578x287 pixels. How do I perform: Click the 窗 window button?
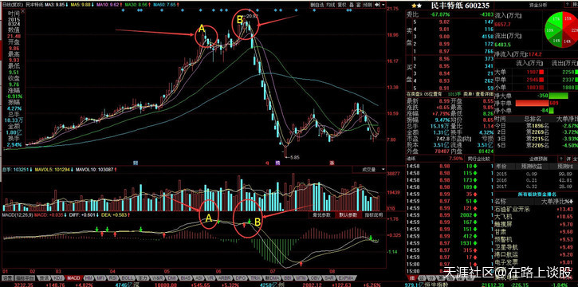point(358,5)
